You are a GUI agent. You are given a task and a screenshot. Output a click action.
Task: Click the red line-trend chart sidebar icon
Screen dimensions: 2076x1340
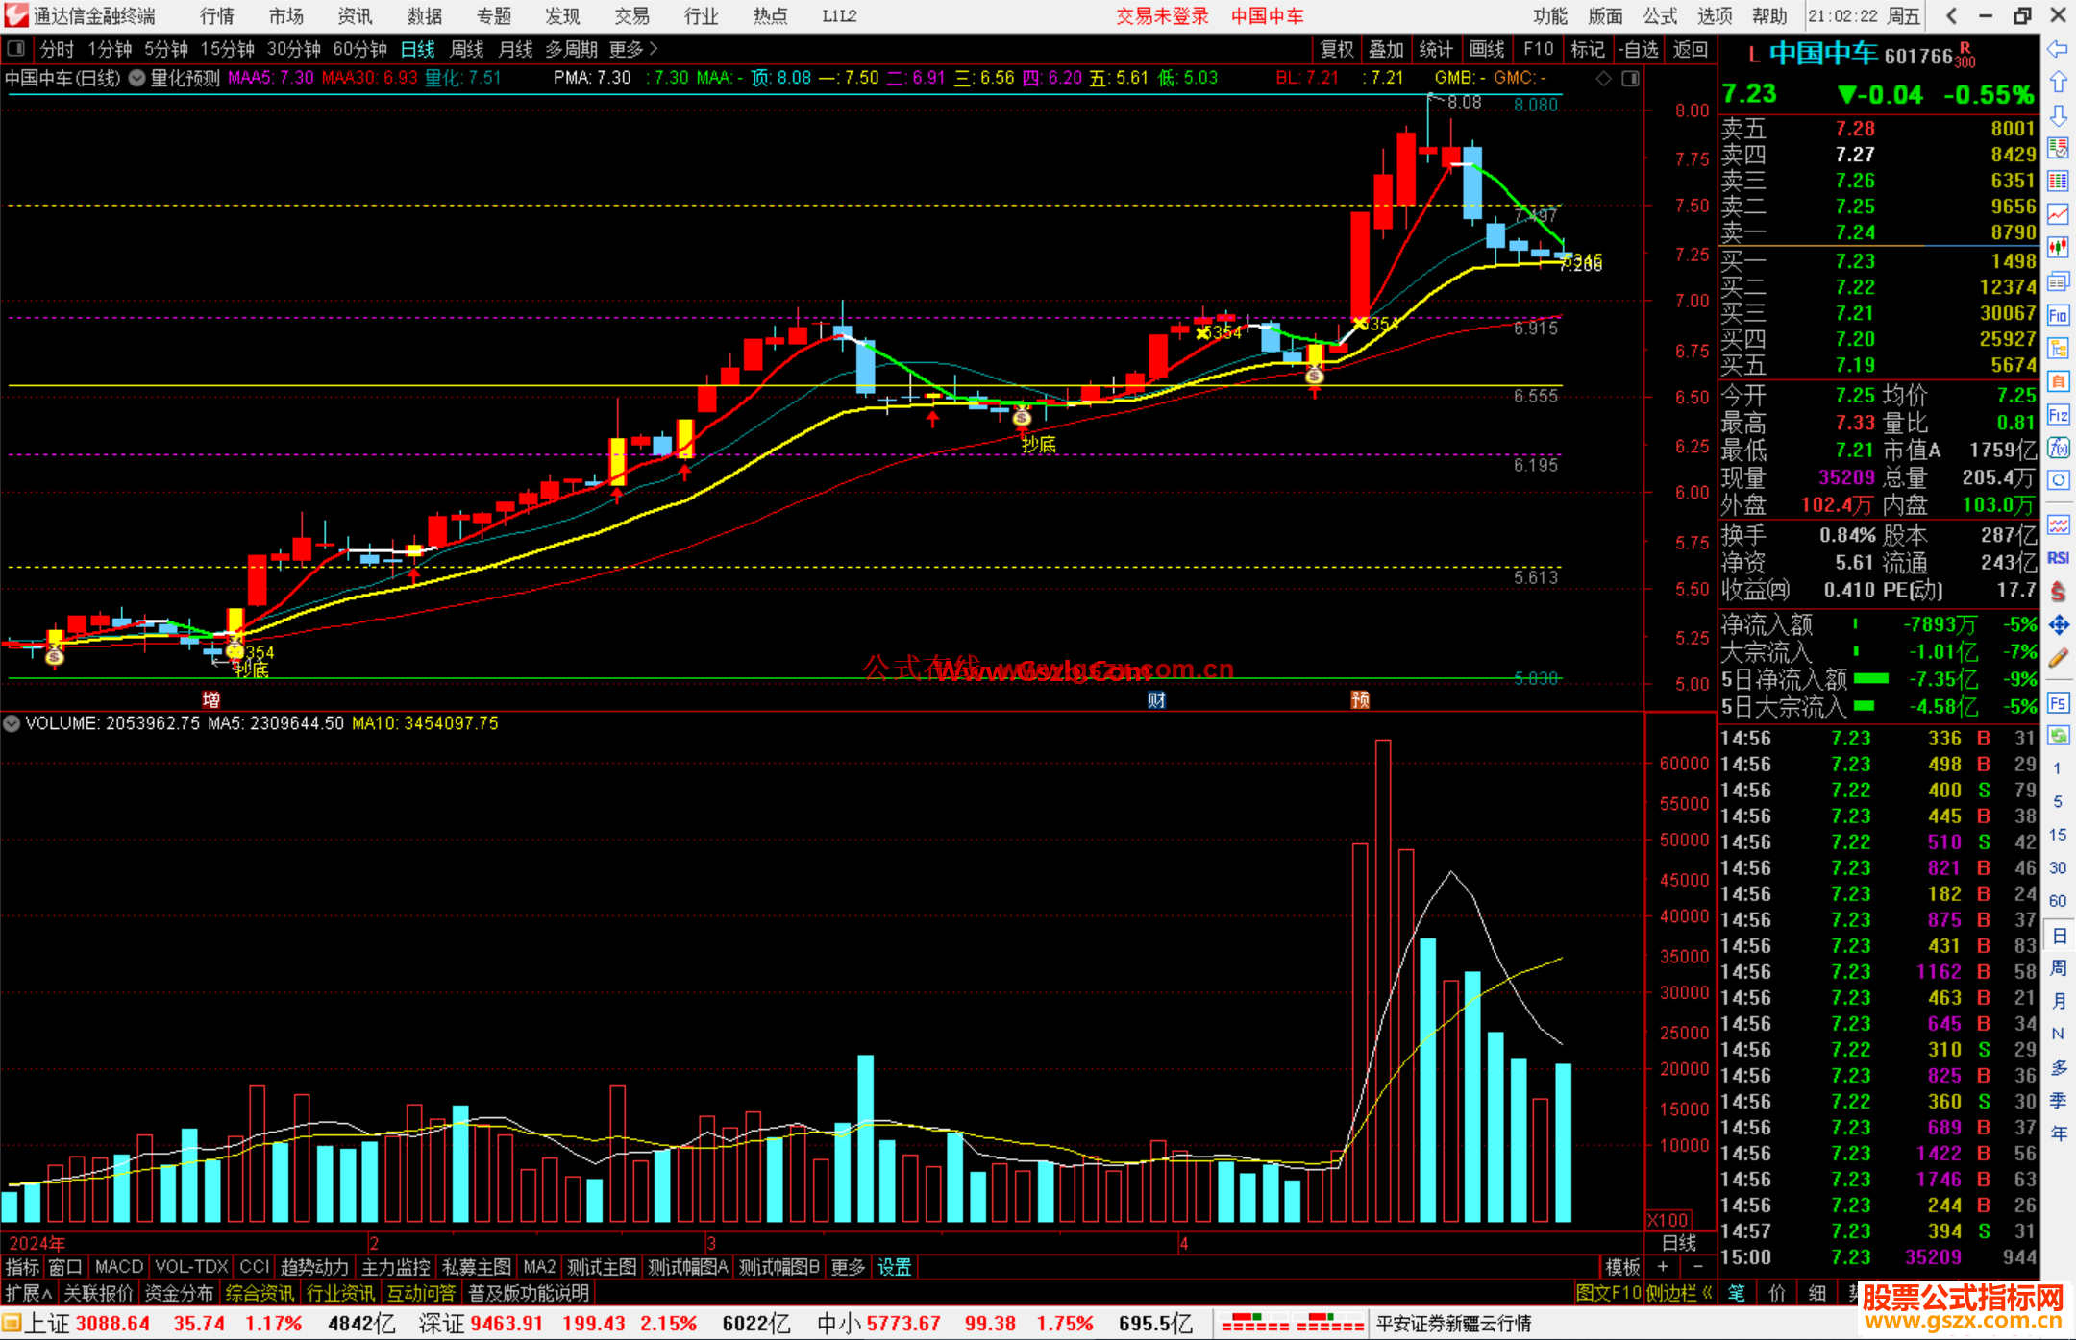(2058, 214)
